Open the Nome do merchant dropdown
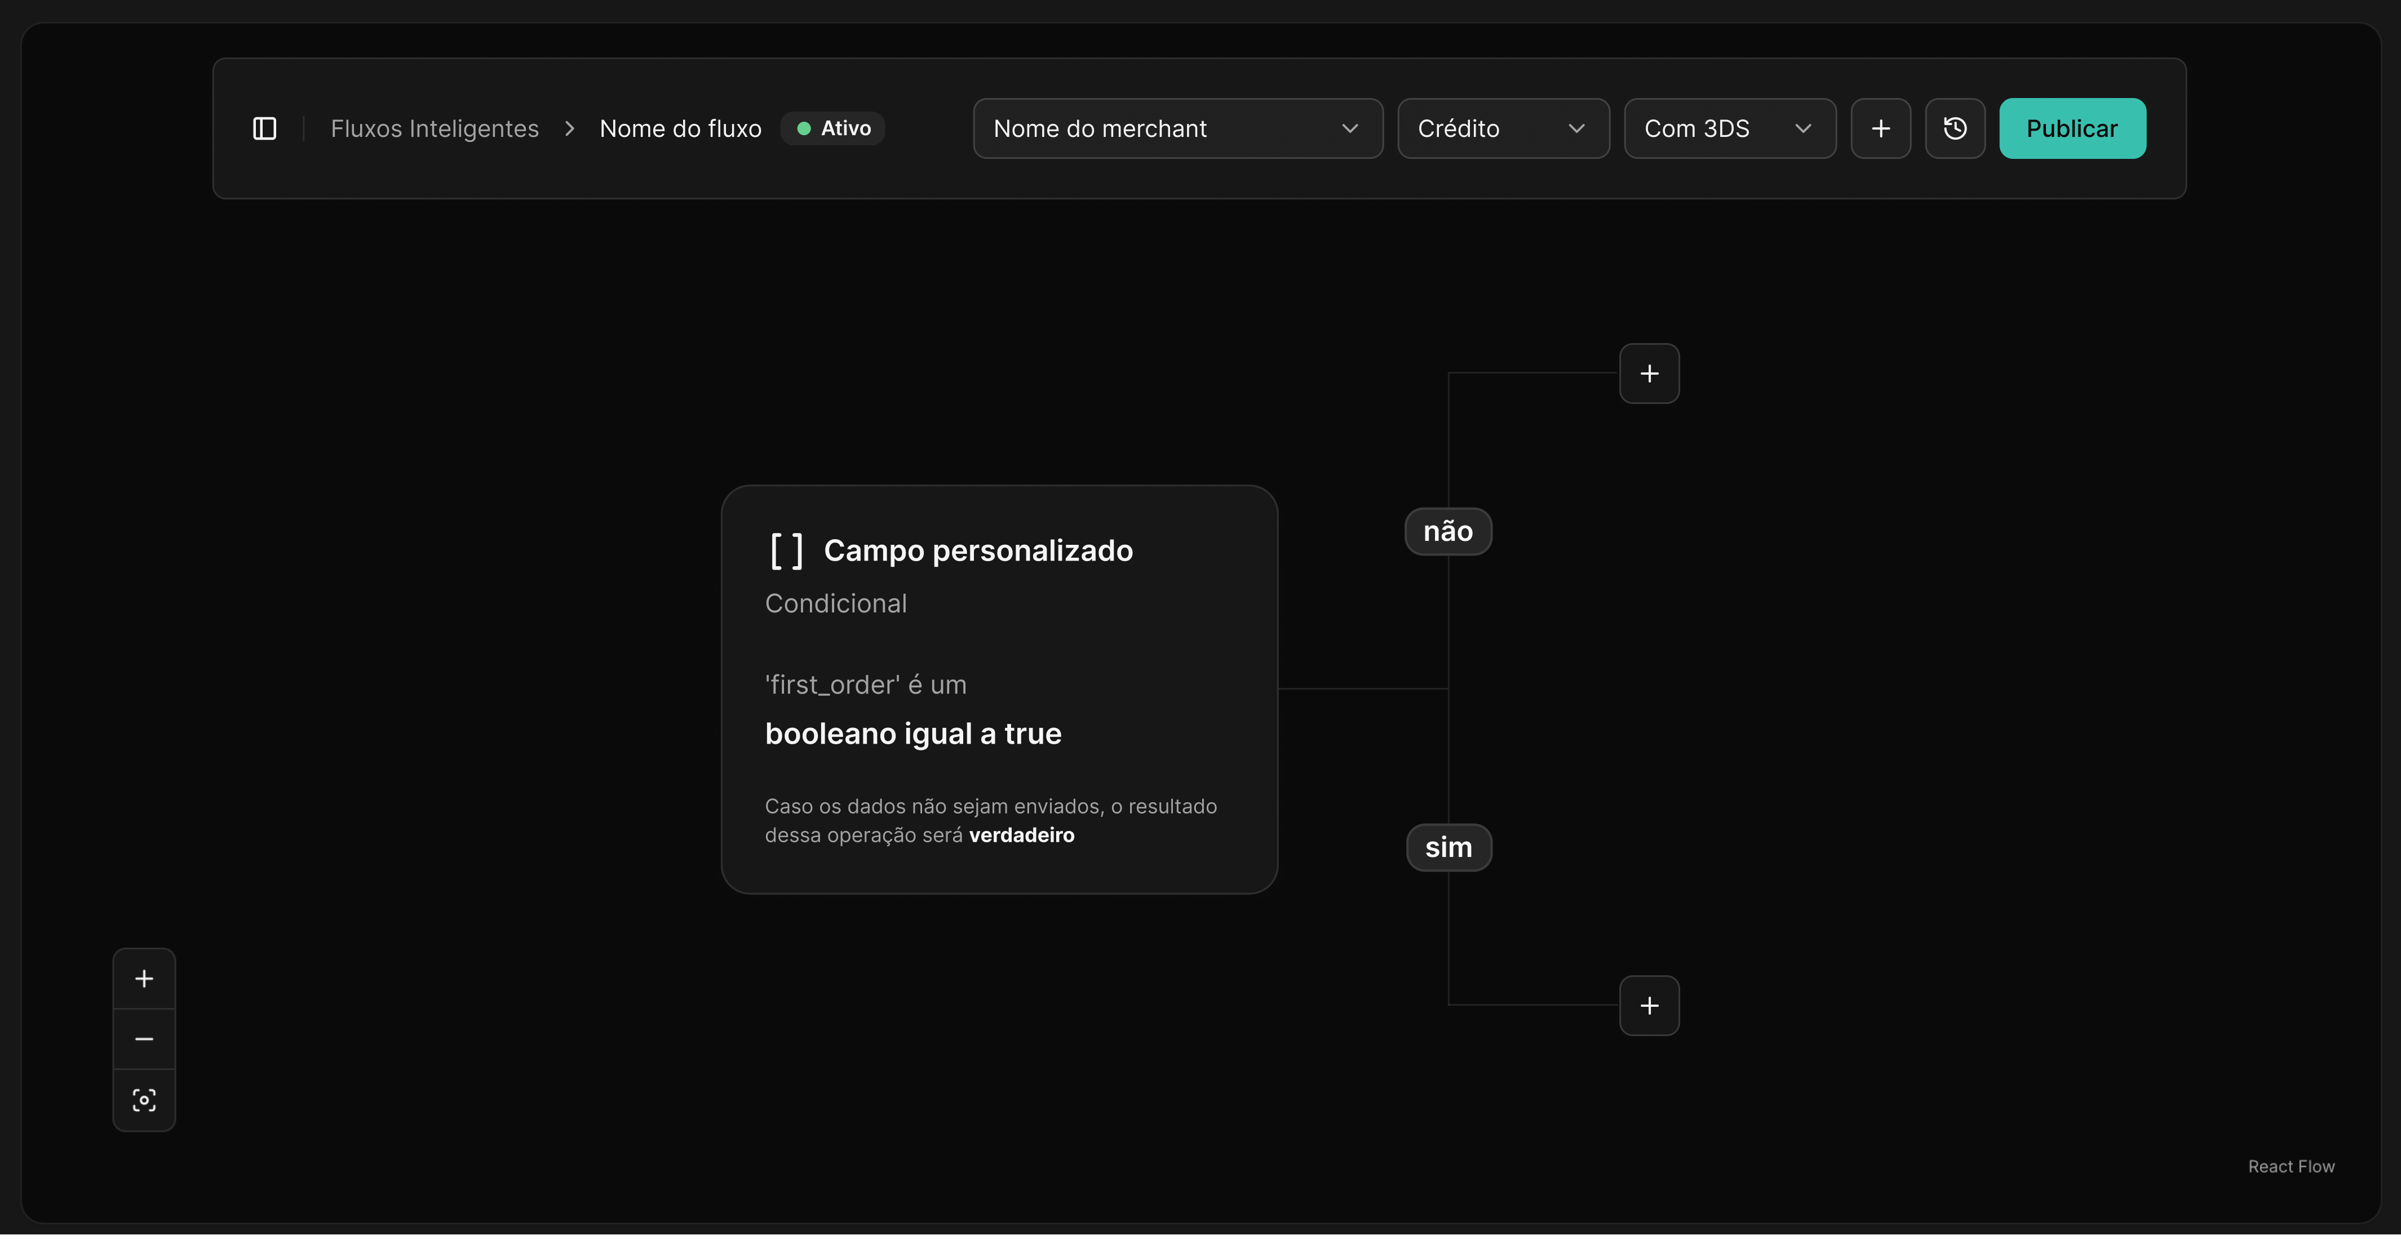2401x1244 pixels. [x=1178, y=128]
